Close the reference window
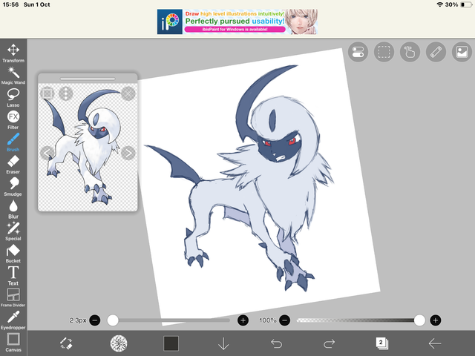 (x=128, y=93)
